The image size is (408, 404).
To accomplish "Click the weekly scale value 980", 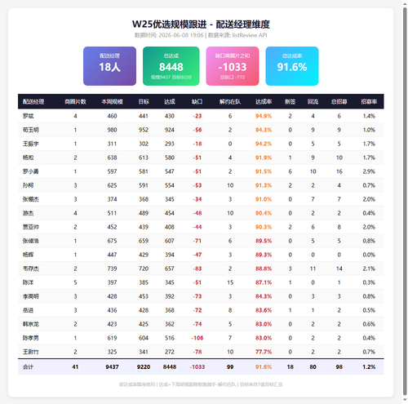I will (x=112, y=130).
